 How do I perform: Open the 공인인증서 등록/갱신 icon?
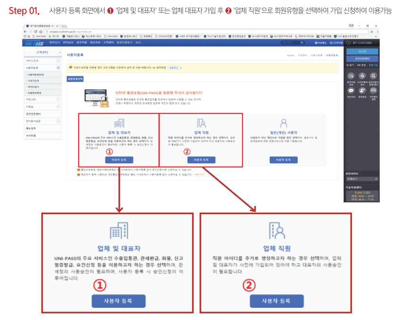click(x=373, y=76)
